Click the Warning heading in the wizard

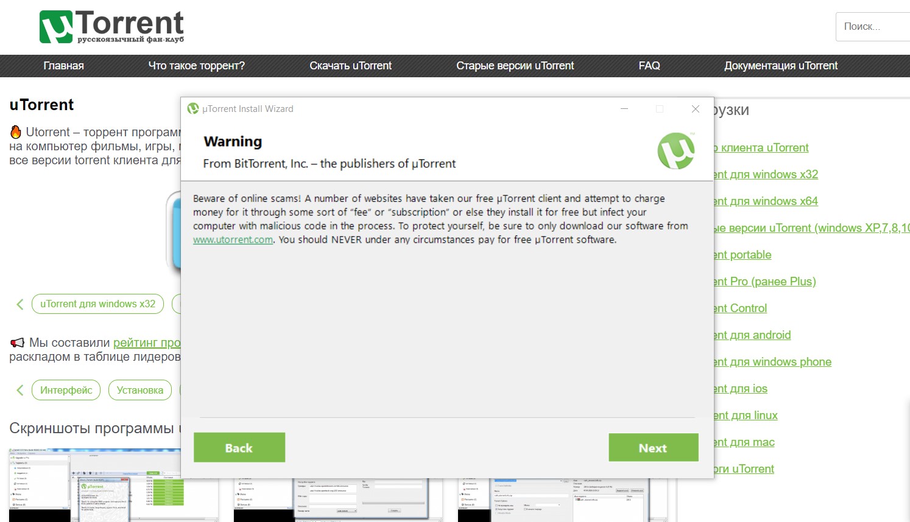tap(233, 142)
